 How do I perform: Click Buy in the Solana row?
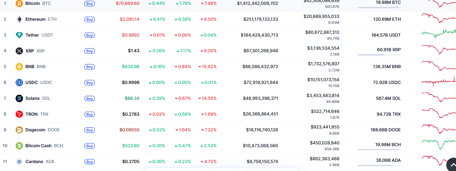[89, 99]
